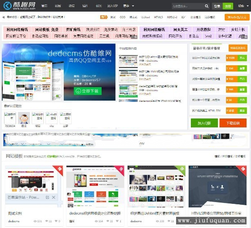Image resolution: width=251 pixels, height=228 pixels.
Task: Open 加入VIP in the navigation
Action: pos(112,6)
